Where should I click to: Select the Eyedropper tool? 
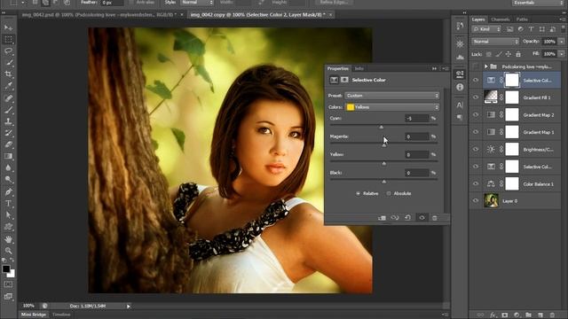[x=8, y=86]
